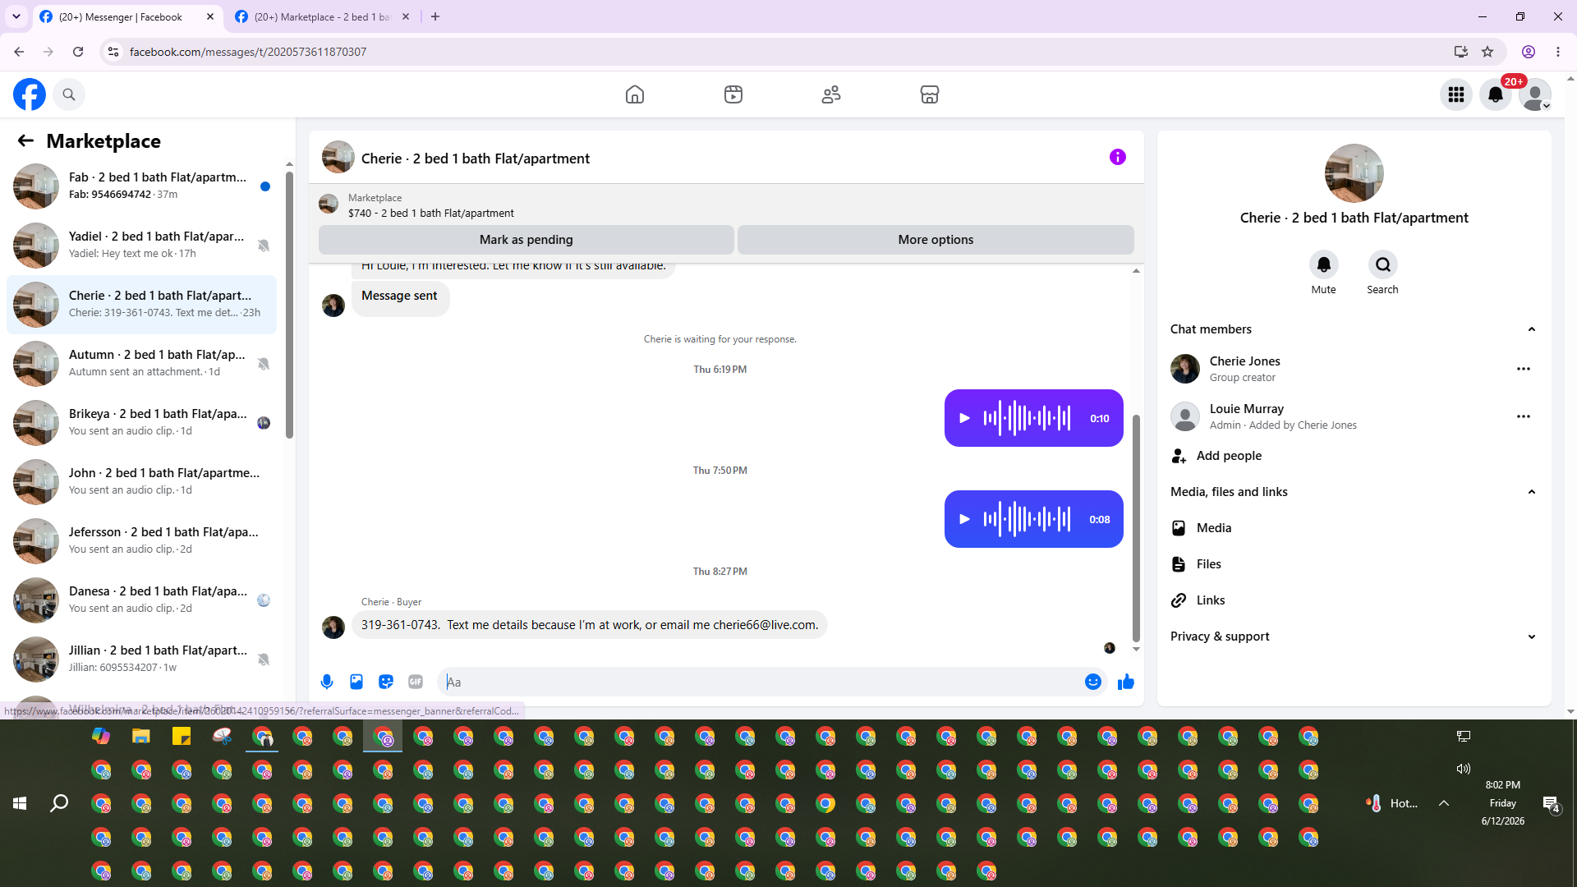Click the conversation list scrollbar
1577x887 pixels.
pos(289,304)
